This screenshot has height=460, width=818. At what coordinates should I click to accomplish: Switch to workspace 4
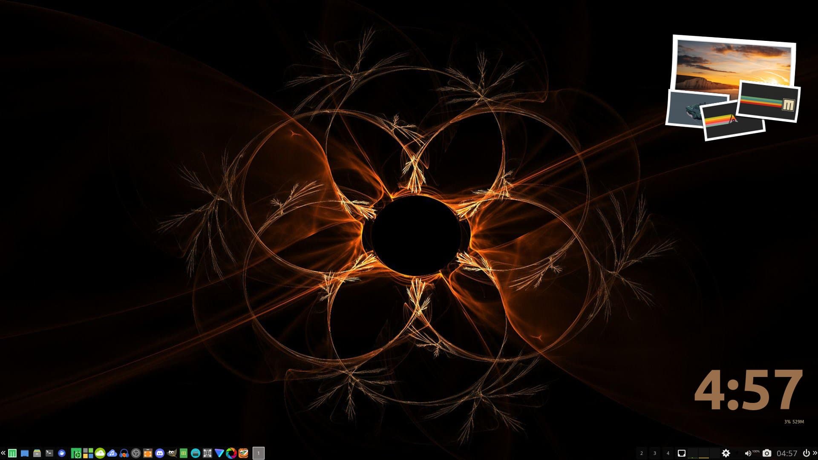pos(668,453)
